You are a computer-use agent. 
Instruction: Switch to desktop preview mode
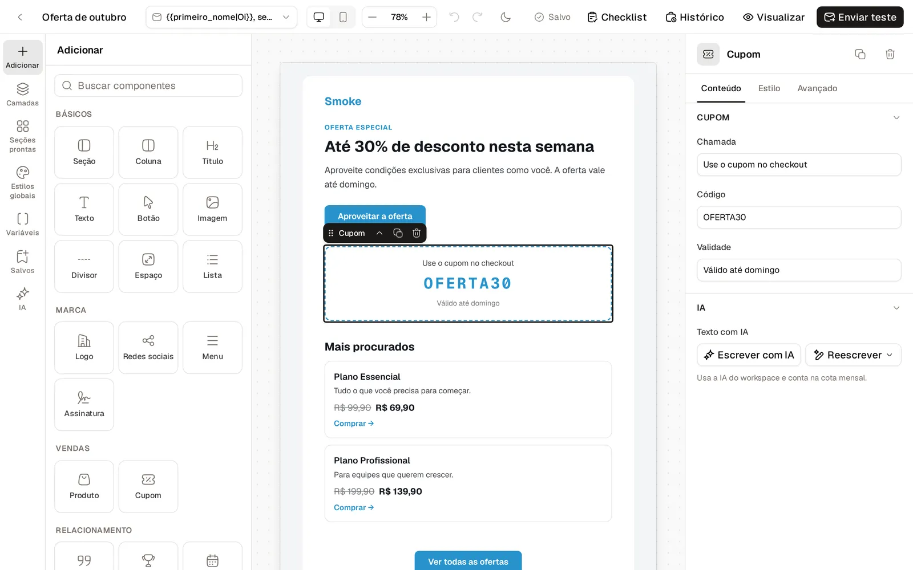(x=319, y=17)
